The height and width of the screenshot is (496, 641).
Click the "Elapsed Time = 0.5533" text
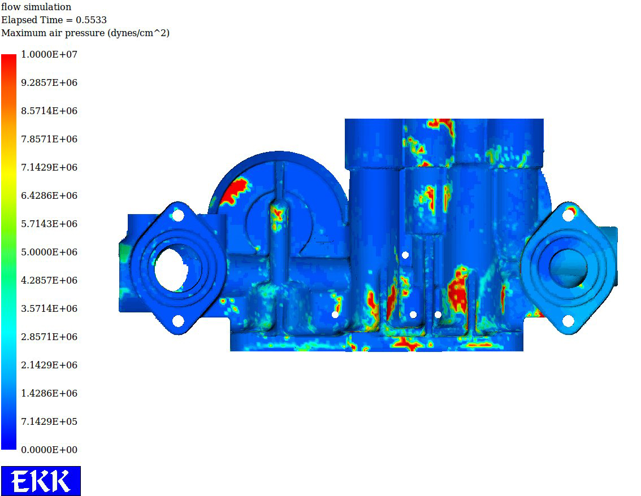click(54, 20)
